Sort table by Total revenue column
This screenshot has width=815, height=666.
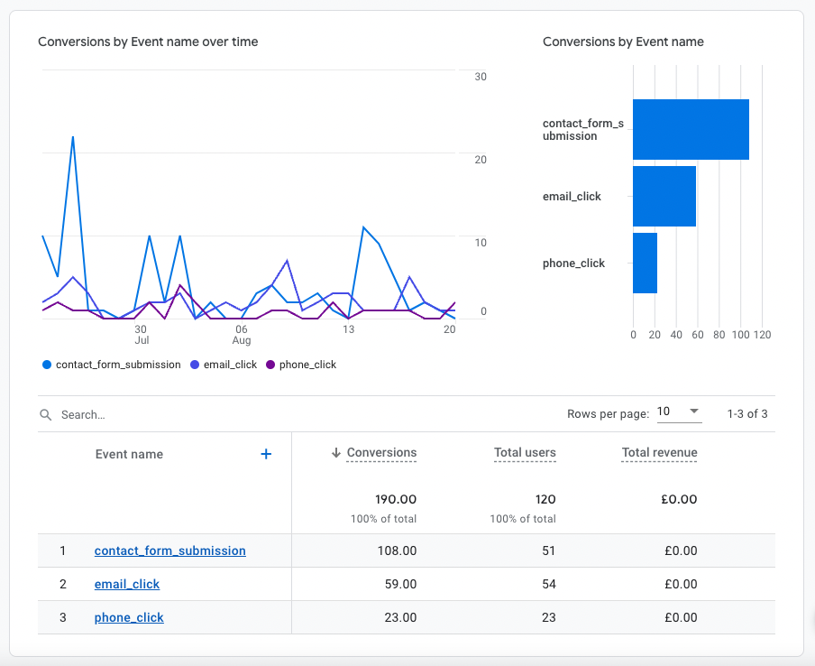pos(659,453)
